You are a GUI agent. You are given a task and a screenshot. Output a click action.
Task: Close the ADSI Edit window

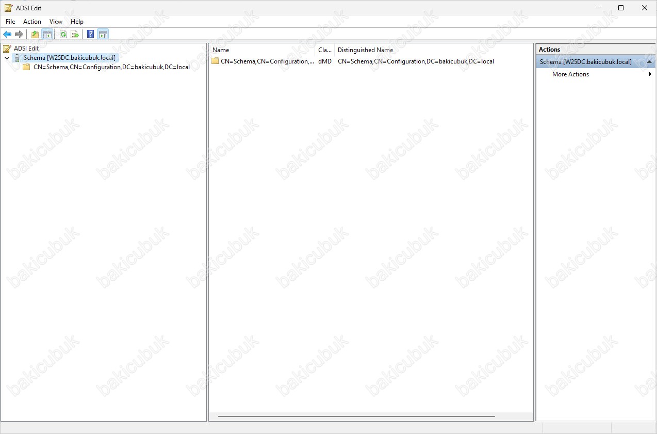pyautogui.click(x=645, y=8)
